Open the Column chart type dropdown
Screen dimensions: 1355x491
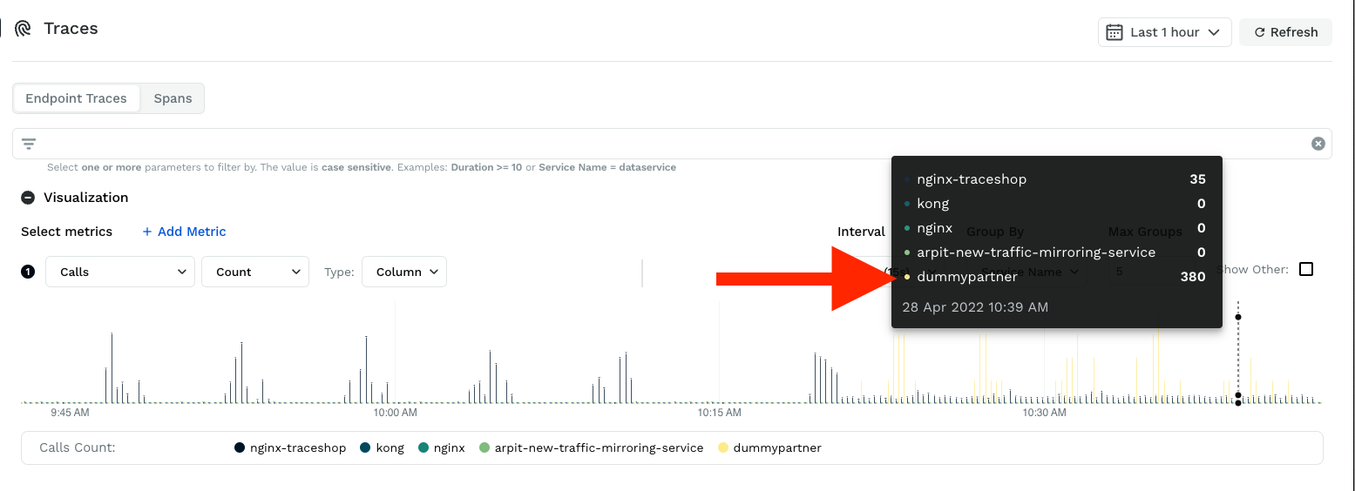click(404, 272)
